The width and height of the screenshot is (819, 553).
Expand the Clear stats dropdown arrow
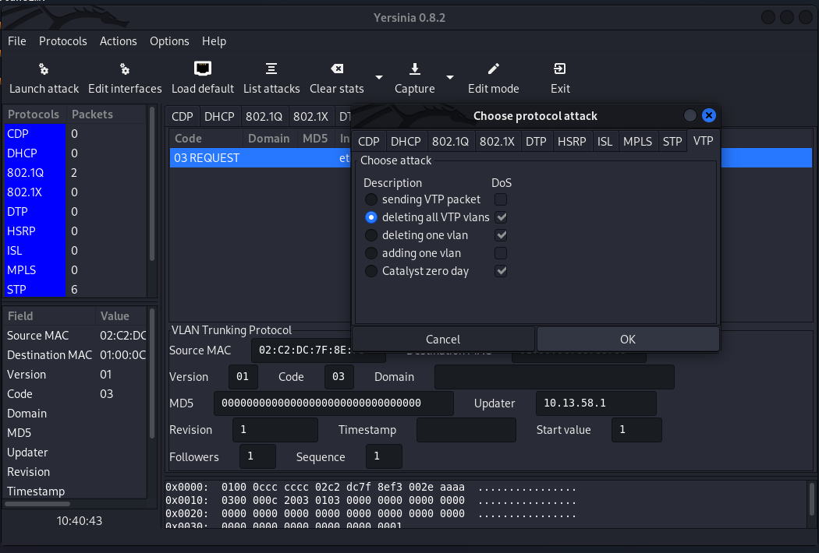click(x=379, y=77)
